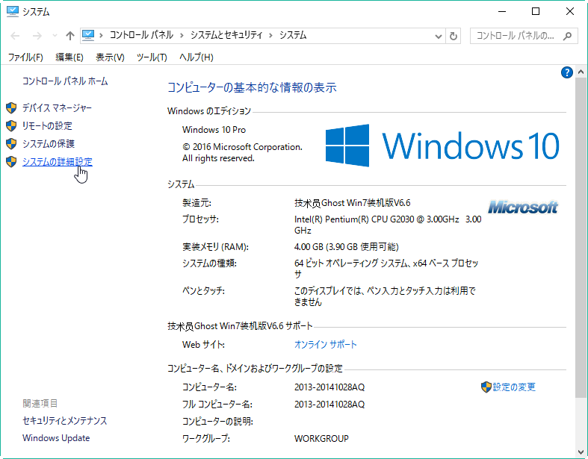Open the recent locations dropdown arrow
The image size is (588, 459).
pos(55,36)
